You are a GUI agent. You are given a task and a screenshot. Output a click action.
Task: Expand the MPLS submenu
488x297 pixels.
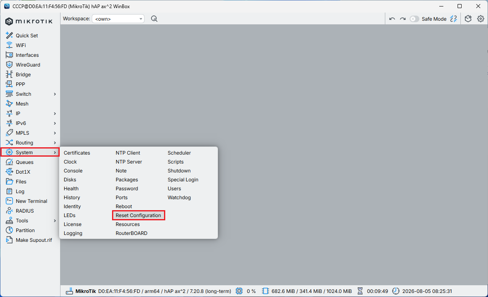pos(55,133)
